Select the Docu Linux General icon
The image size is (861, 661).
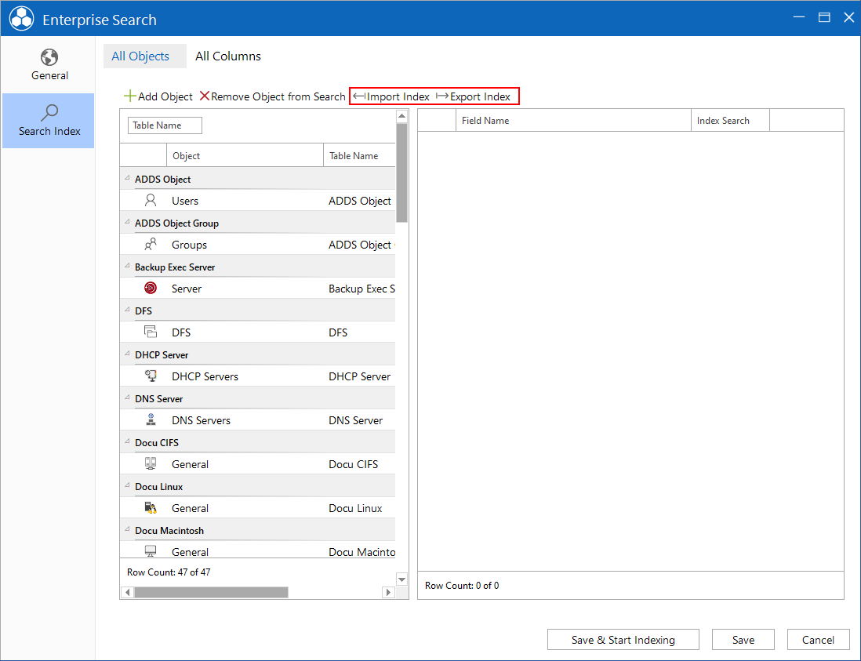tap(151, 508)
